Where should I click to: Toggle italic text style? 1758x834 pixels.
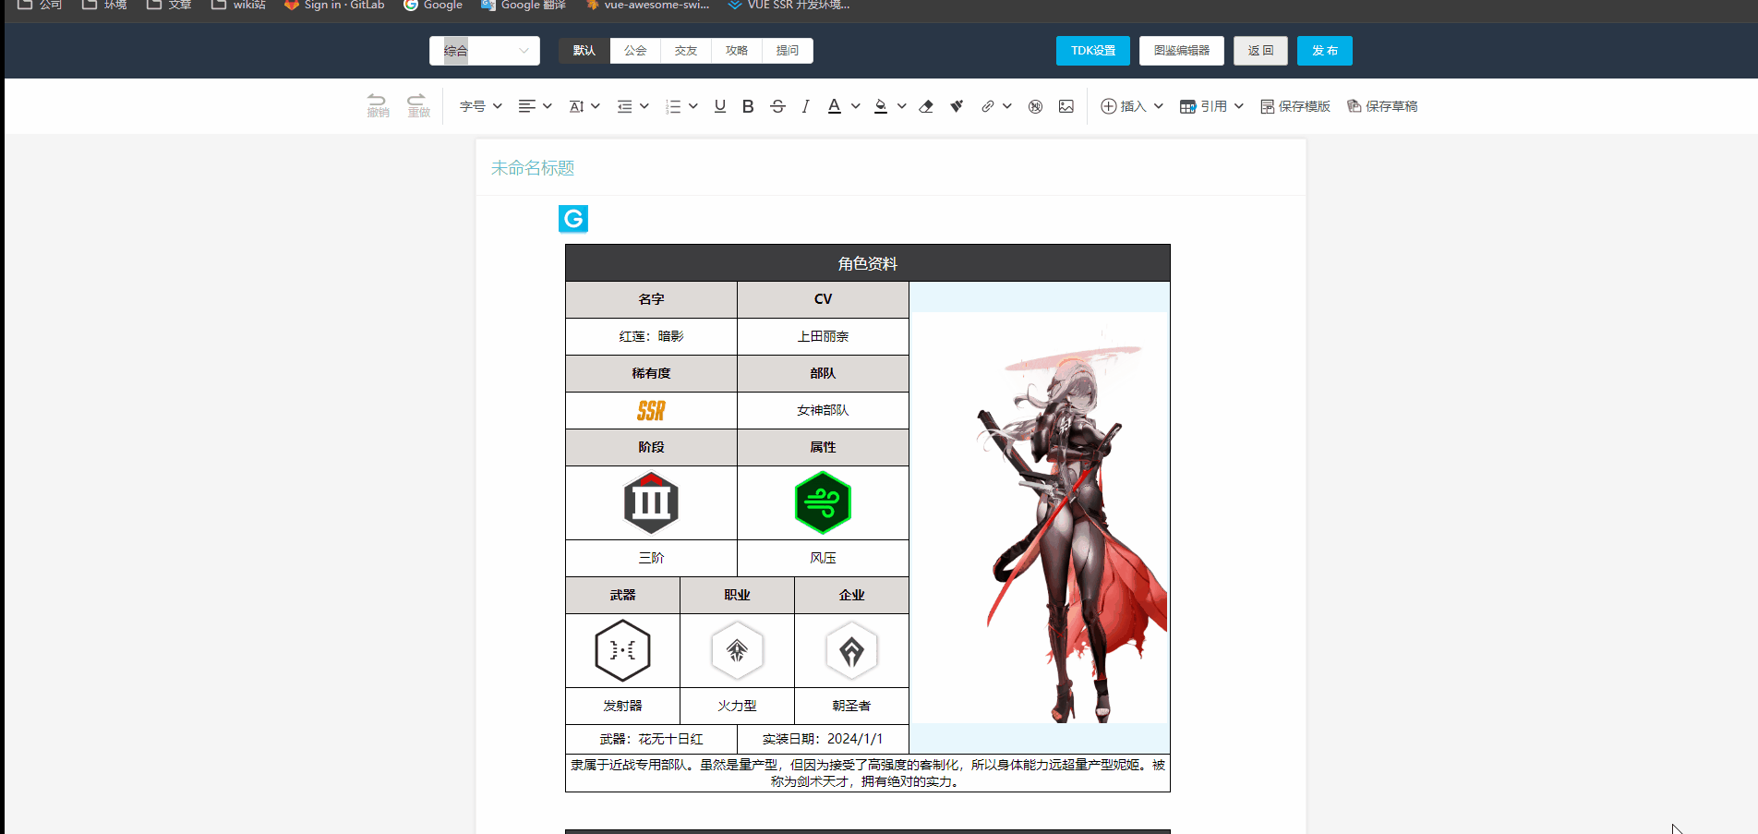click(805, 106)
